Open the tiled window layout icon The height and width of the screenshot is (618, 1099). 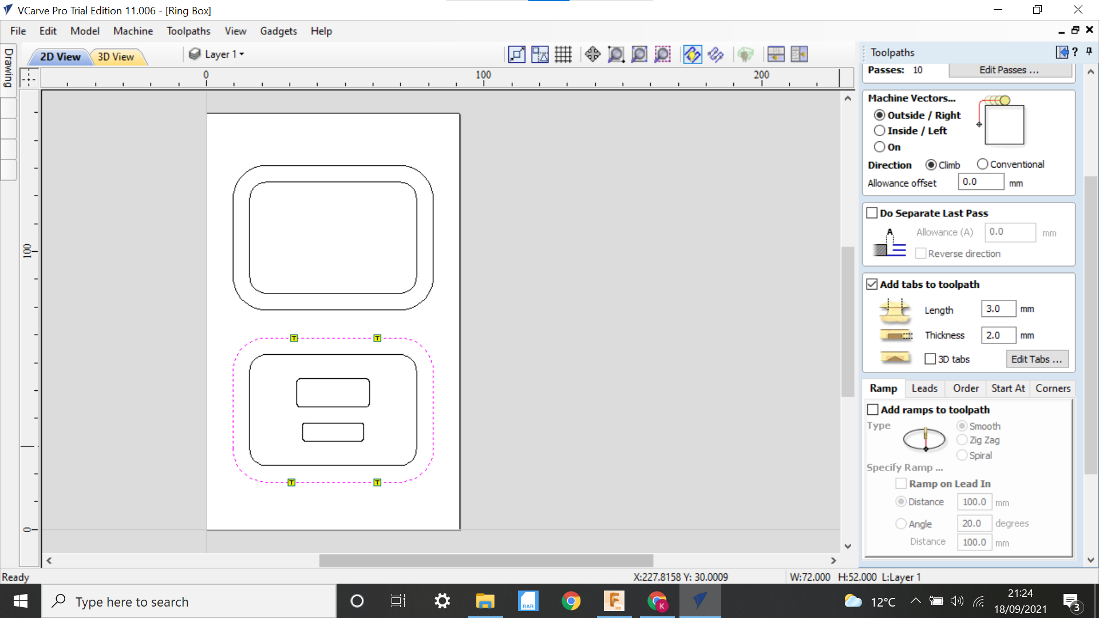(776, 54)
